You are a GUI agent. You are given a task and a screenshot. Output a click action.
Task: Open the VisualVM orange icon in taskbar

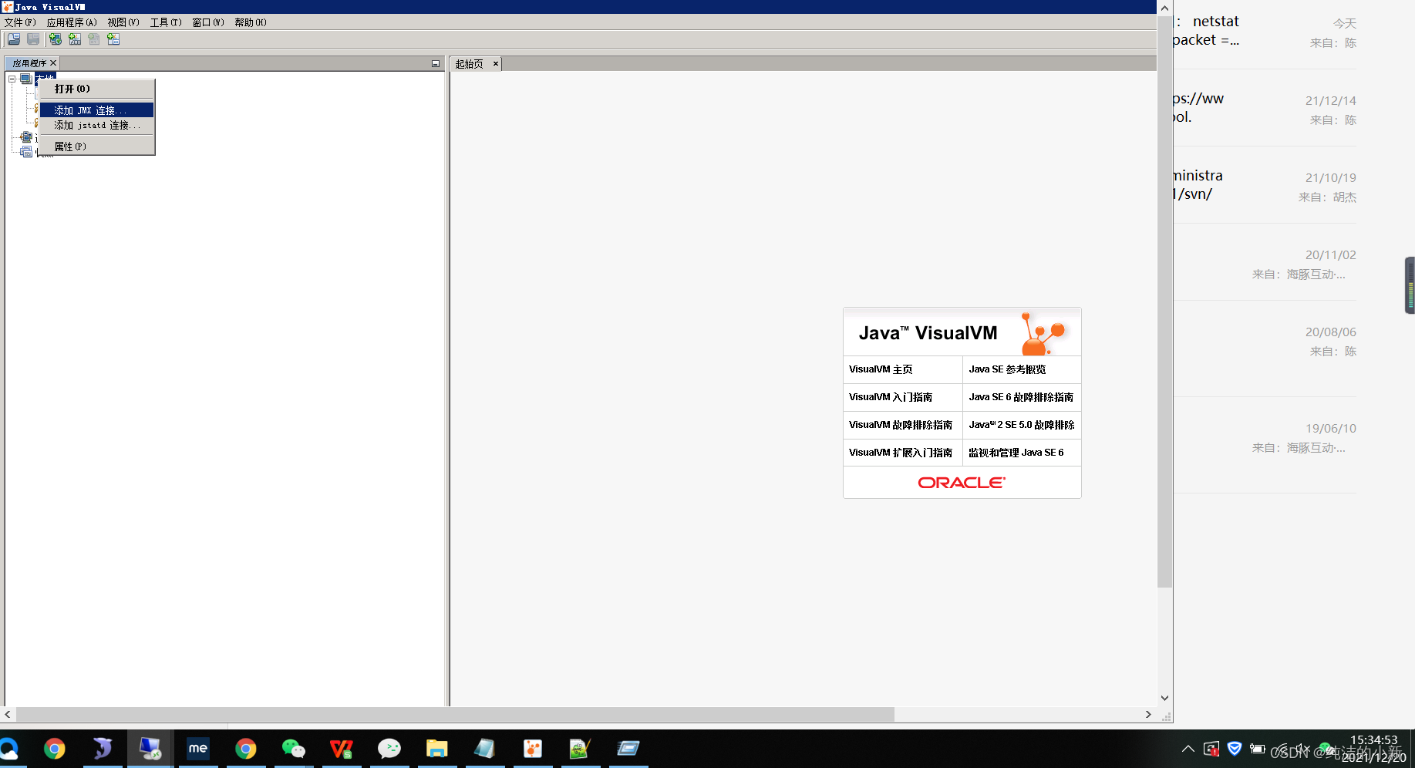click(533, 749)
